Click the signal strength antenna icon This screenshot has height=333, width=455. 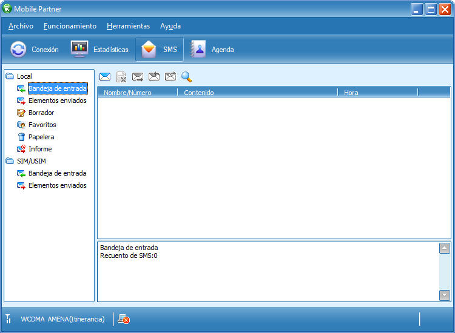(8, 319)
